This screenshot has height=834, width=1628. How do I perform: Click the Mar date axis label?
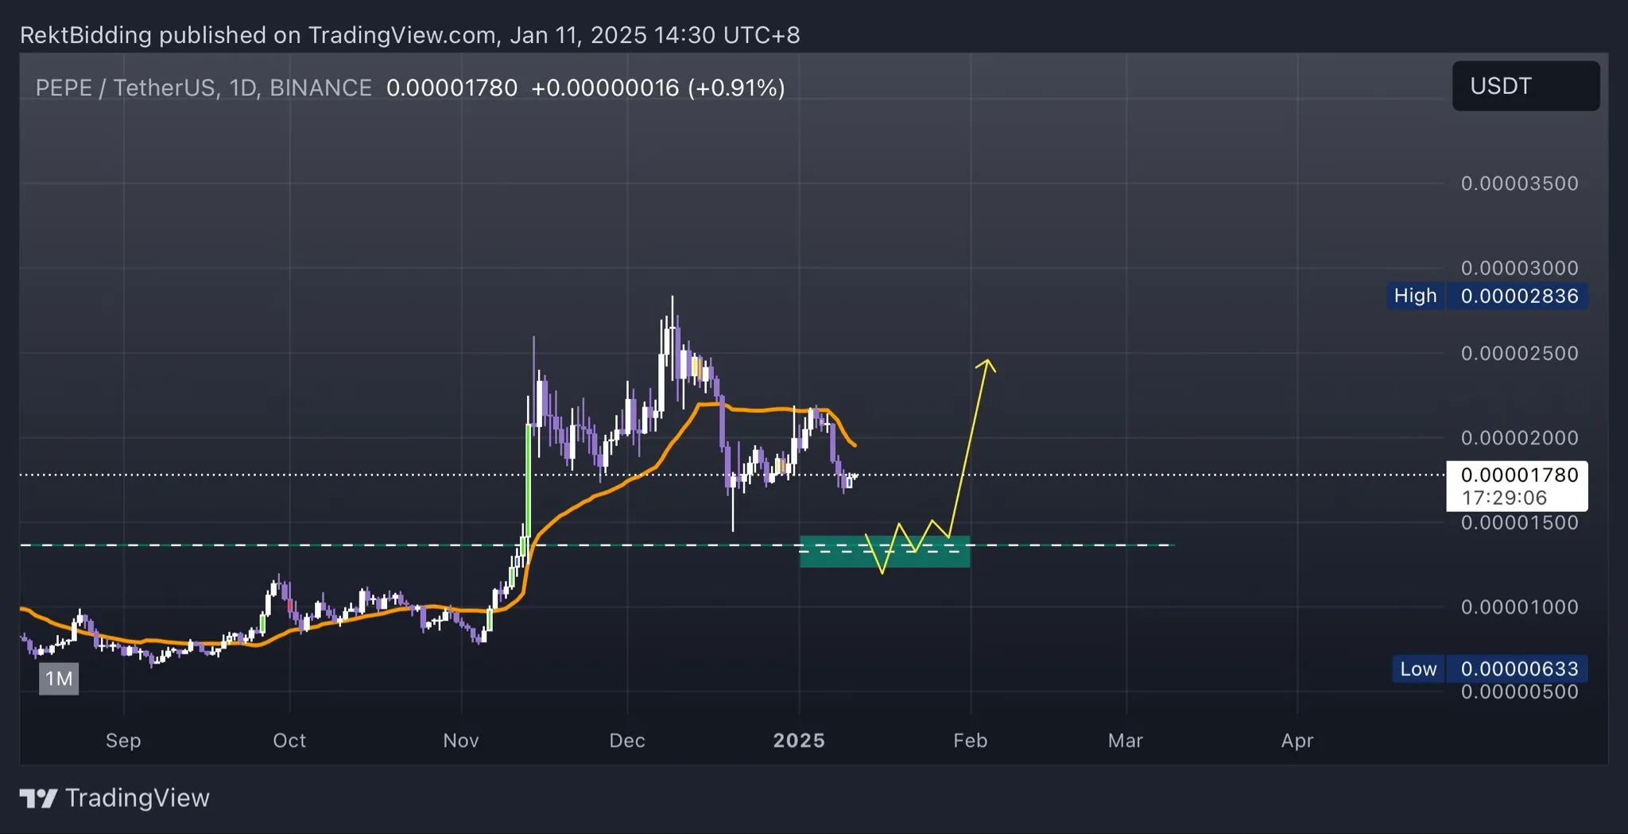pos(1126,740)
